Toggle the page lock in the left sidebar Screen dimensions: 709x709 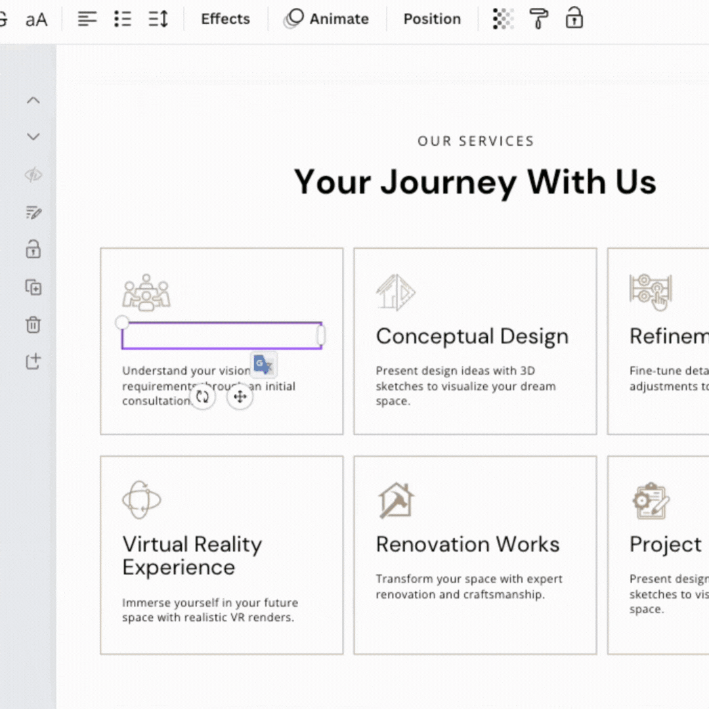33,249
